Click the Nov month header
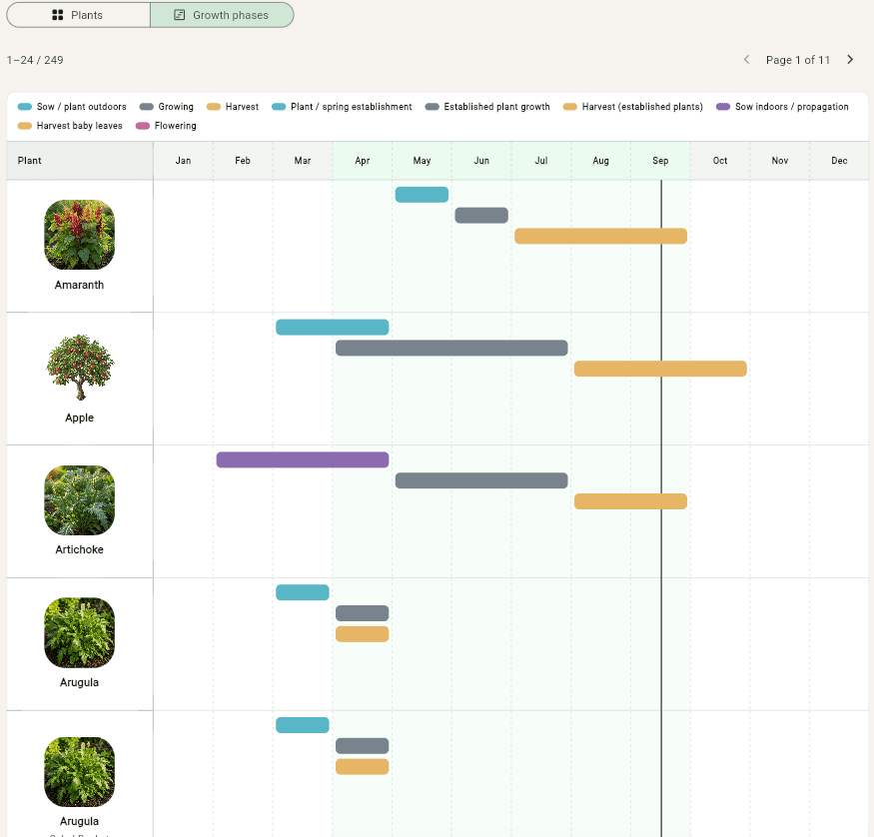The image size is (874, 837). coord(780,161)
